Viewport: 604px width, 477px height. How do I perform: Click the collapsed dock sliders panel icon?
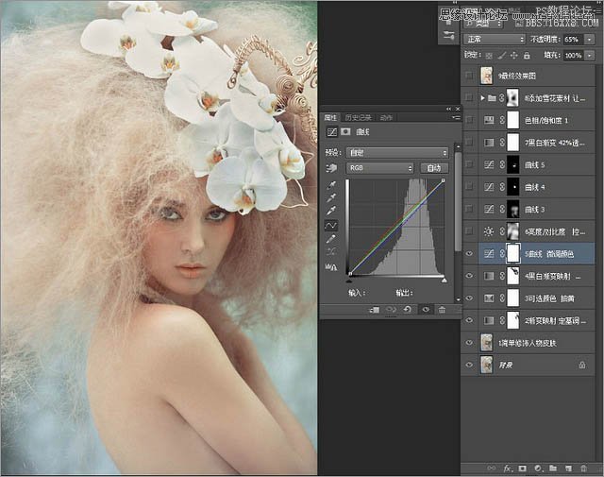click(x=449, y=36)
